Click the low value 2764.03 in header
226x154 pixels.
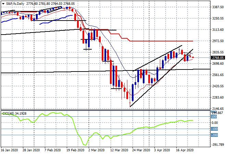pos(56,4)
